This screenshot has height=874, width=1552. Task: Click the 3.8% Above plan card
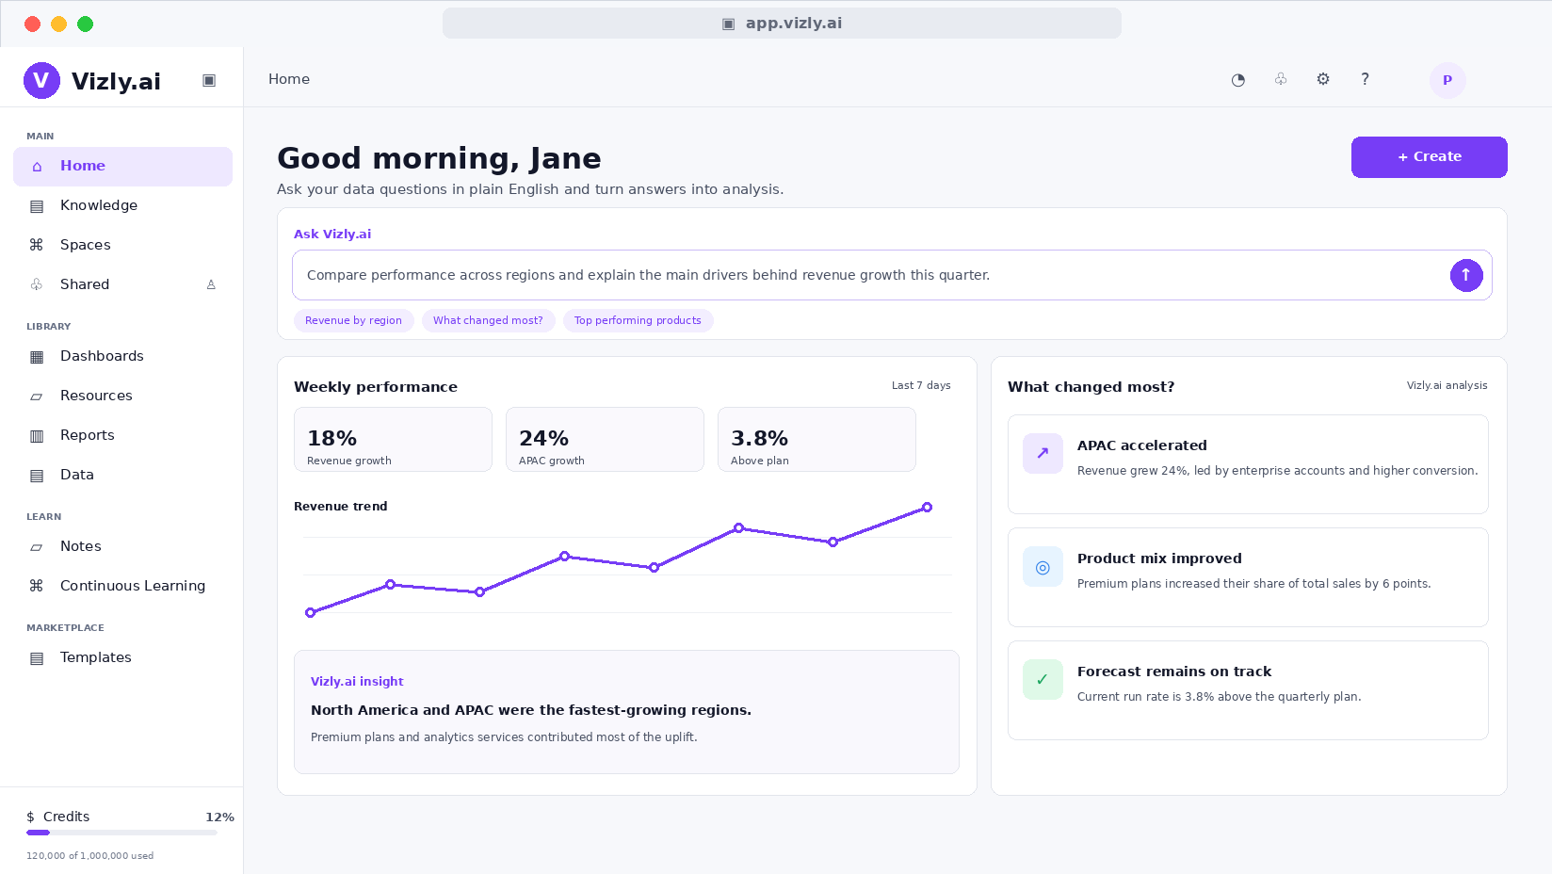tap(816, 440)
